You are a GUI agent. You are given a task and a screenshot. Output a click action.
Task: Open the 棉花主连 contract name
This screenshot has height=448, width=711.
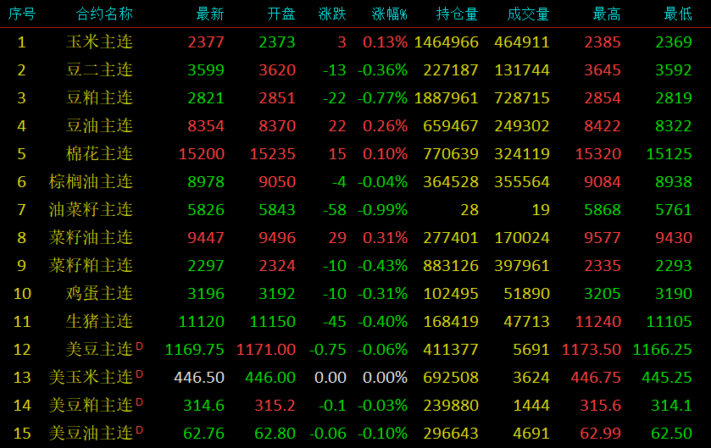(100, 154)
